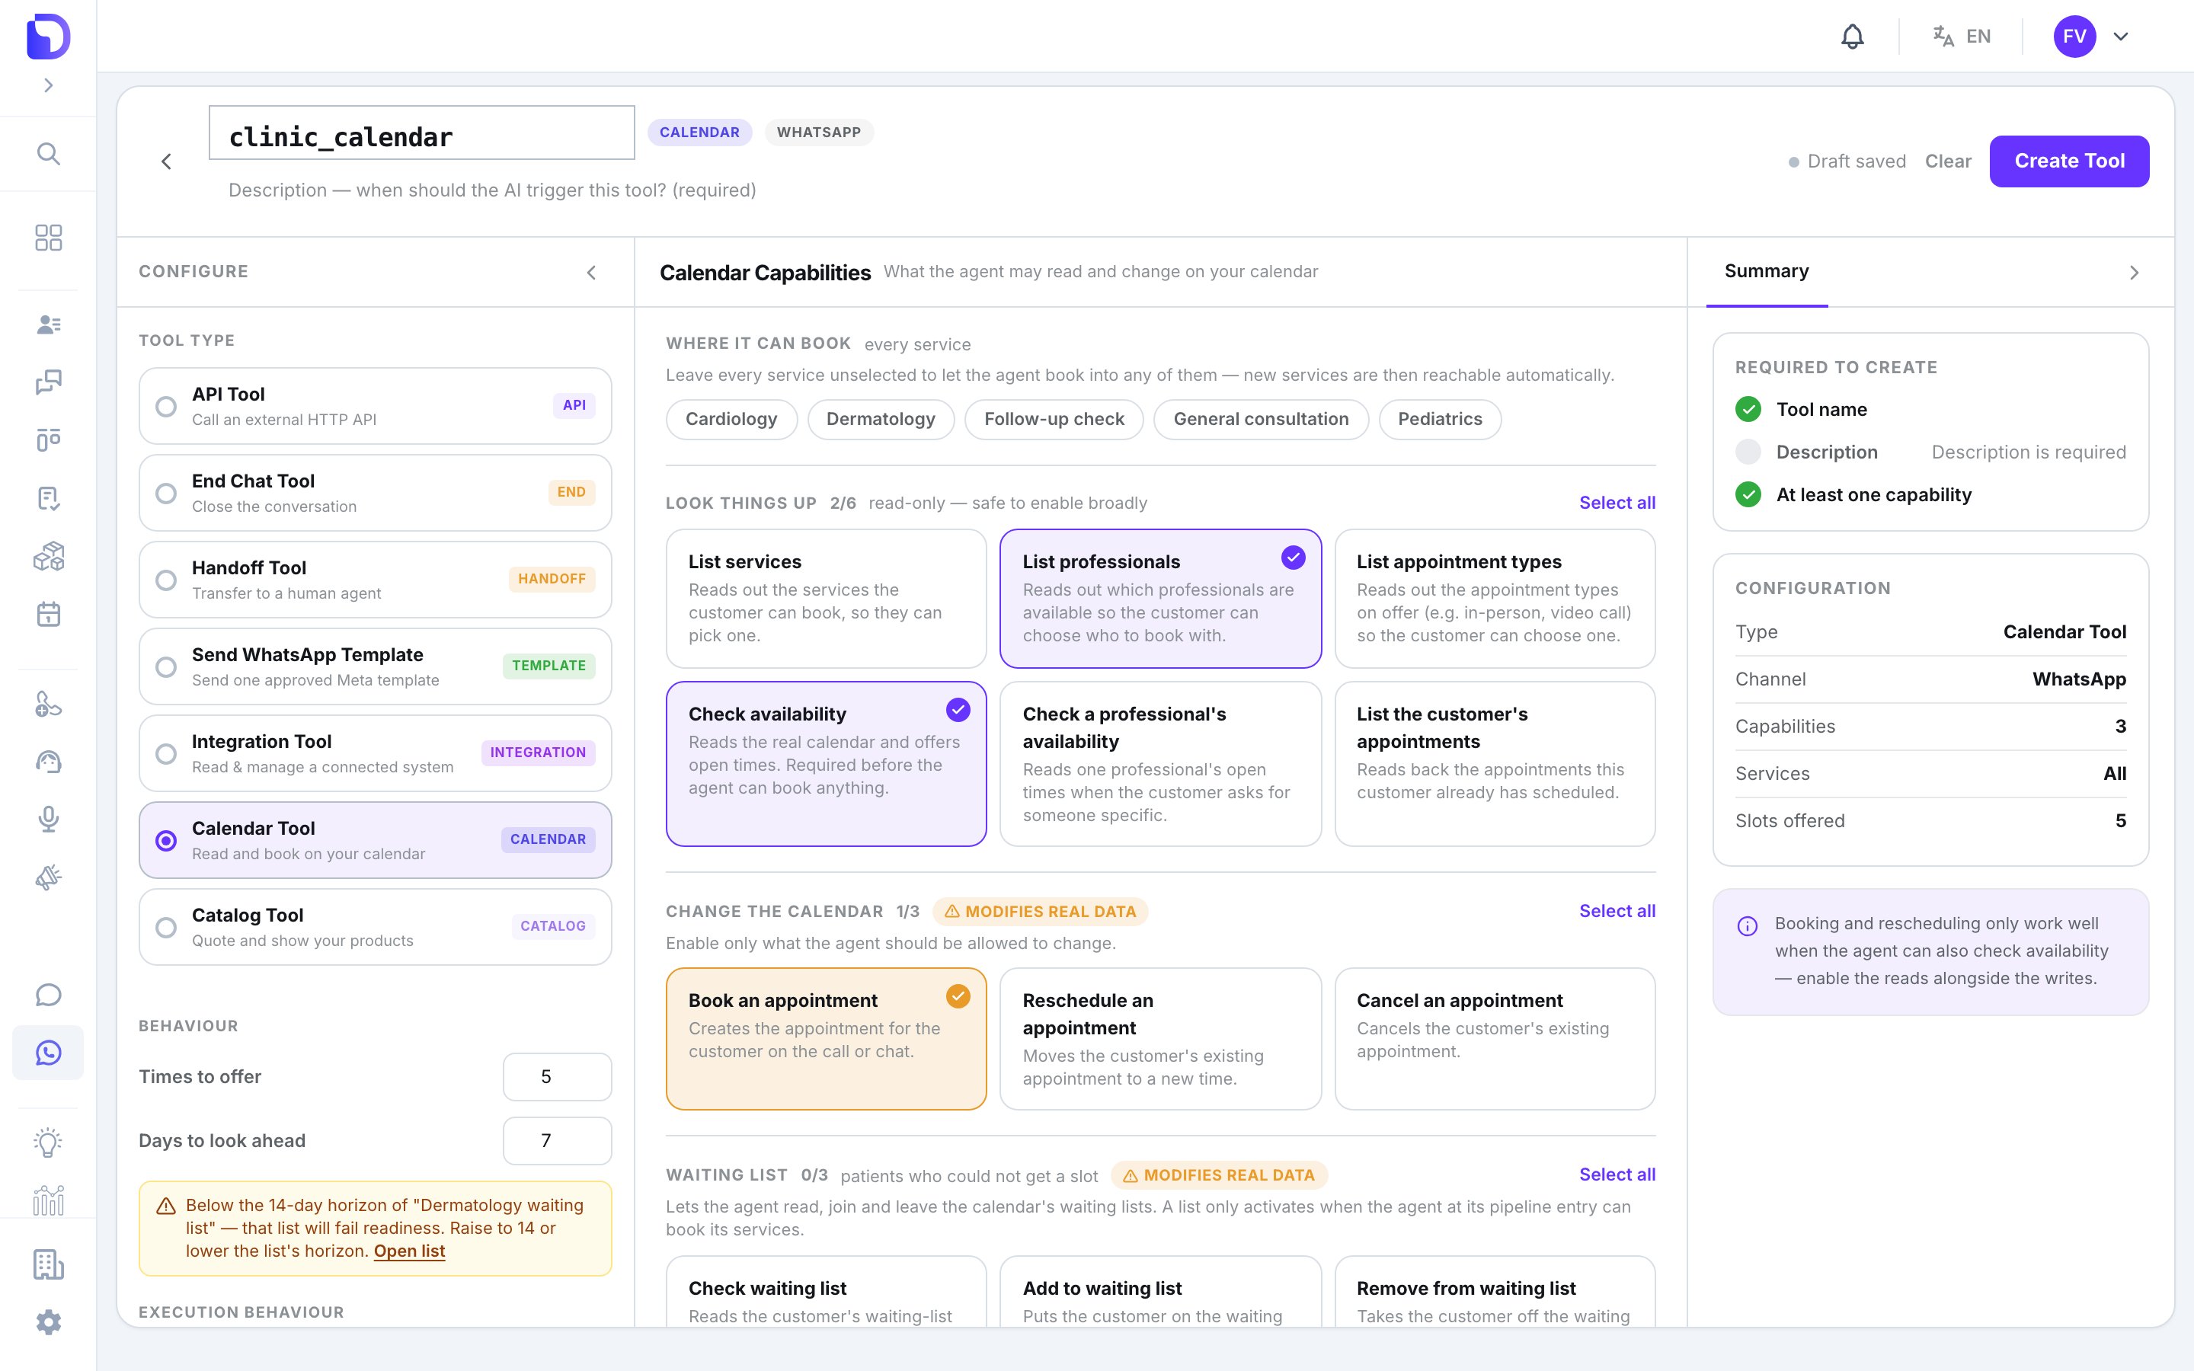The height and width of the screenshot is (1371, 2194).
Task: Enable the Check waiting list capability
Action: pos(826,1292)
